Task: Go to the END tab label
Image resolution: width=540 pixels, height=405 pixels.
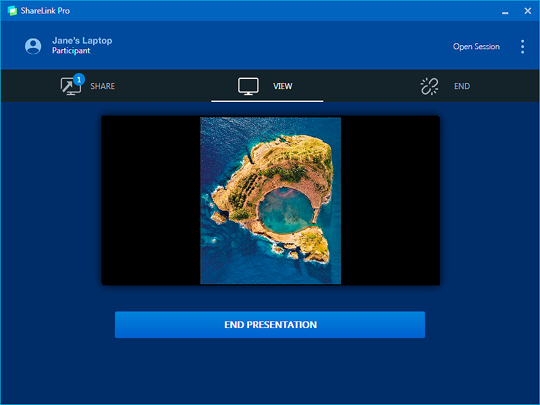Action: point(462,86)
